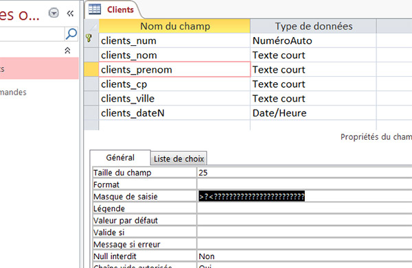Select the Général properties tab
Viewport: 412px width, 268px height.
click(120, 158)
